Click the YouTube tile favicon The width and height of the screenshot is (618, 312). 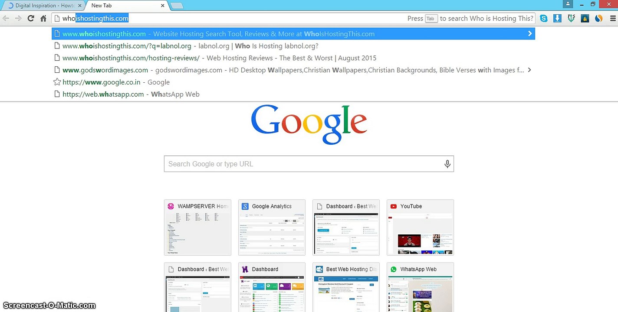(394, 206)
